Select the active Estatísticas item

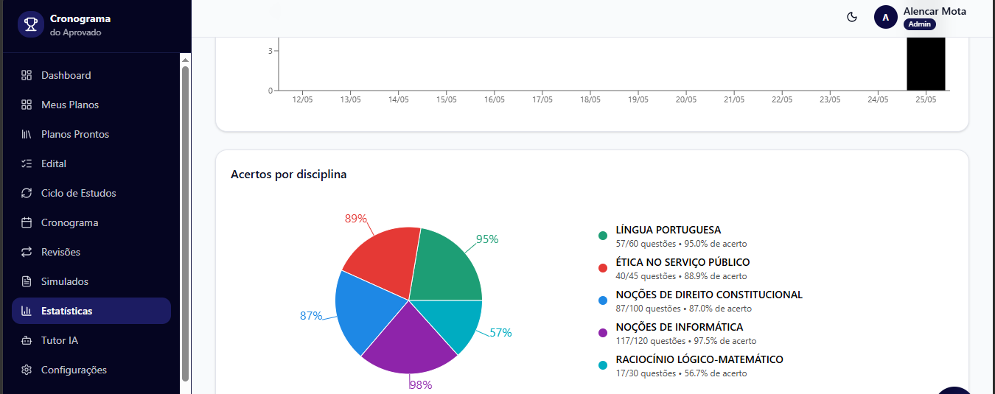pyautogui.click(x=91, y=311)
